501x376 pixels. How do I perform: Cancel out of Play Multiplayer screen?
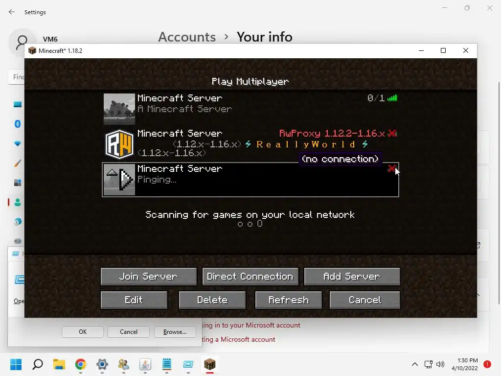(364, 300)
